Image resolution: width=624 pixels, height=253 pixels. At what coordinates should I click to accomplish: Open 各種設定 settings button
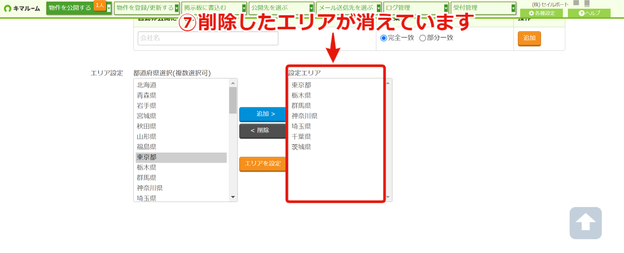point(541,13)
